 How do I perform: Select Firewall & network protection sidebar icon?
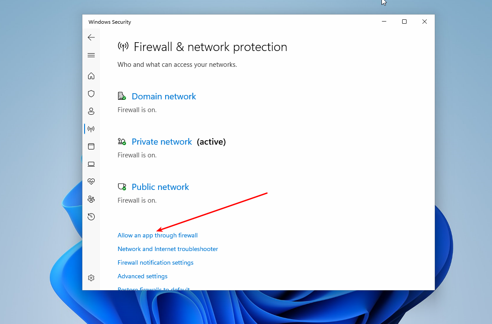click(x=91, y=129)
